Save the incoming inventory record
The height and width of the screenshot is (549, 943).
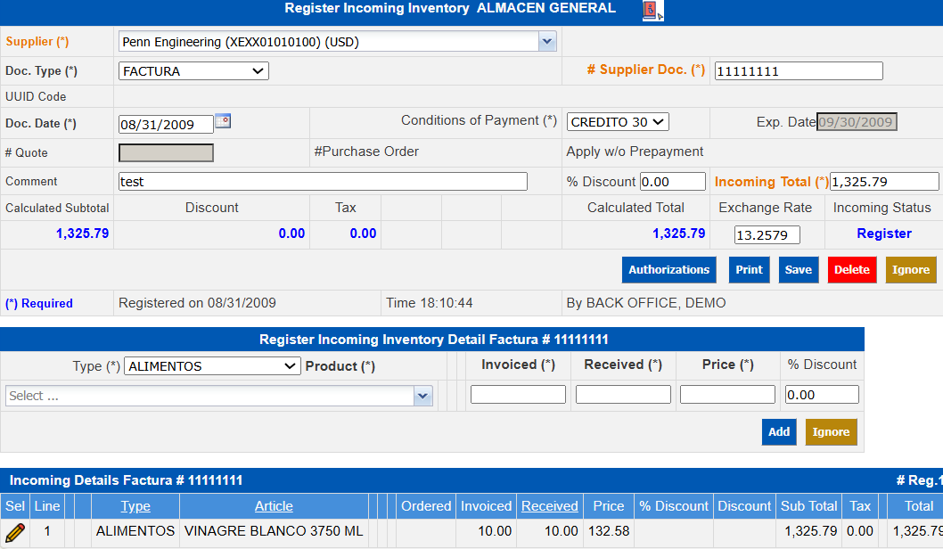(798, 270)
